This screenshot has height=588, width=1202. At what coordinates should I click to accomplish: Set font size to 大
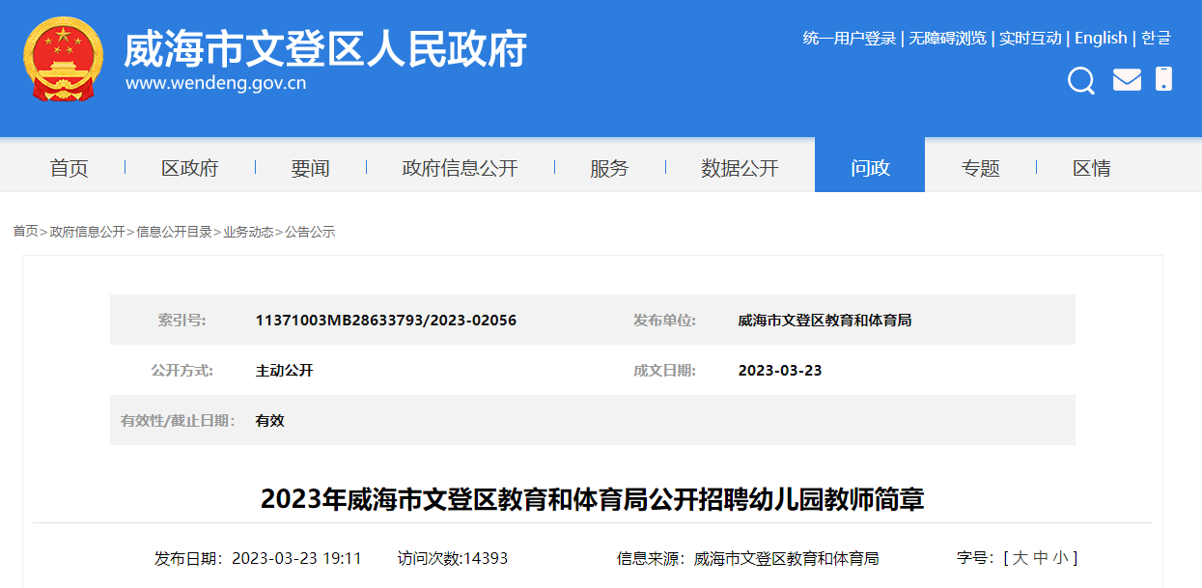(x=1020, y=558)
